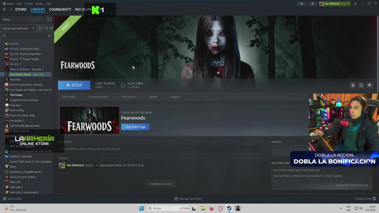Open Fearwoods Demo manage gear icon
Screen dimensions: 379x213
353,85
